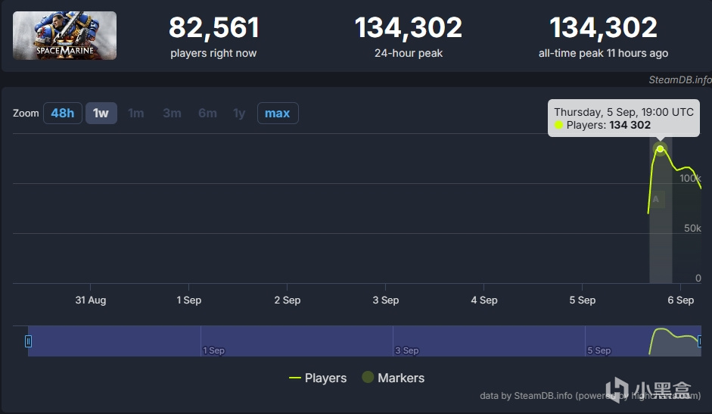Click the '4 Sep' axis label
712x414 pixels.
[x=484, y=300]
